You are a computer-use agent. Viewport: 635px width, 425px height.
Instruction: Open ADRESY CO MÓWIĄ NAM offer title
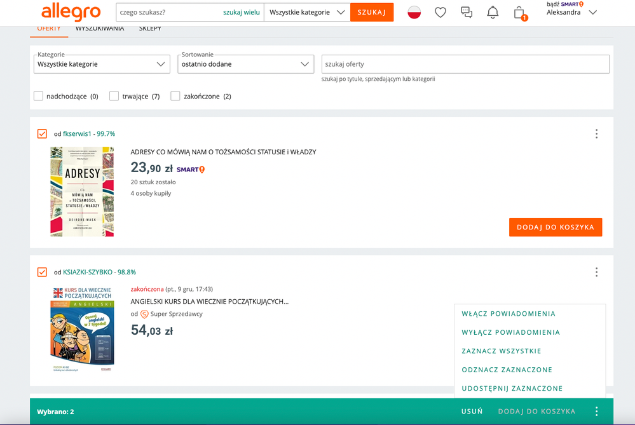(223, 152)
